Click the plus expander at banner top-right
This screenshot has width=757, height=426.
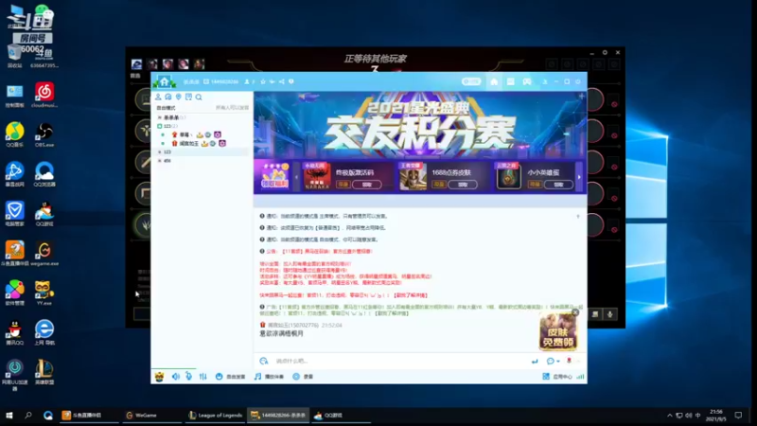pos(582,97)
